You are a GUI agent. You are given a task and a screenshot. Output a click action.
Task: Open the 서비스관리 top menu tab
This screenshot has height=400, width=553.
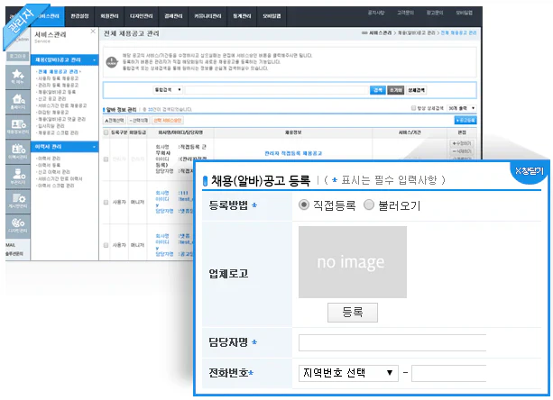pos(49,16)
